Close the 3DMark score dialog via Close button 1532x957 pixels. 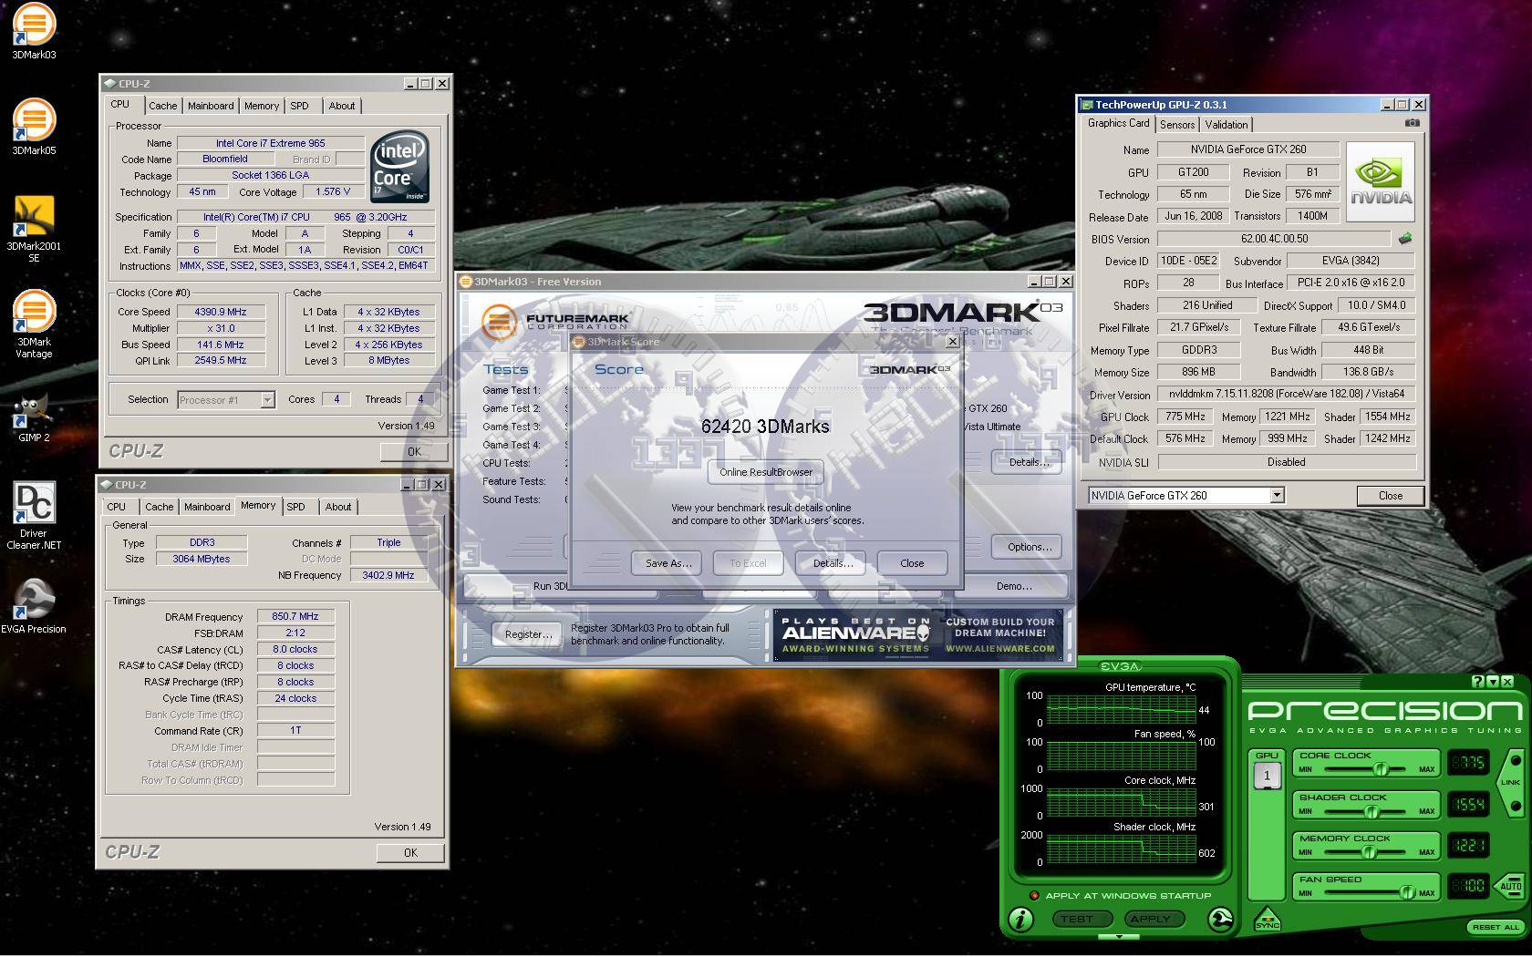click(912, 563)
